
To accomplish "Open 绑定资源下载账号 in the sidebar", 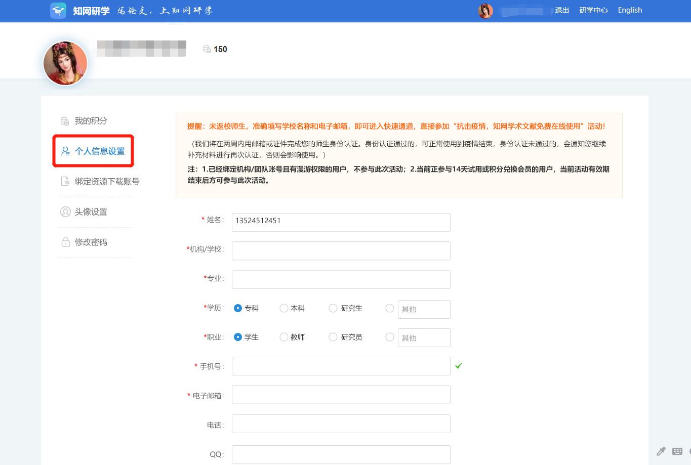I will 107,181.
